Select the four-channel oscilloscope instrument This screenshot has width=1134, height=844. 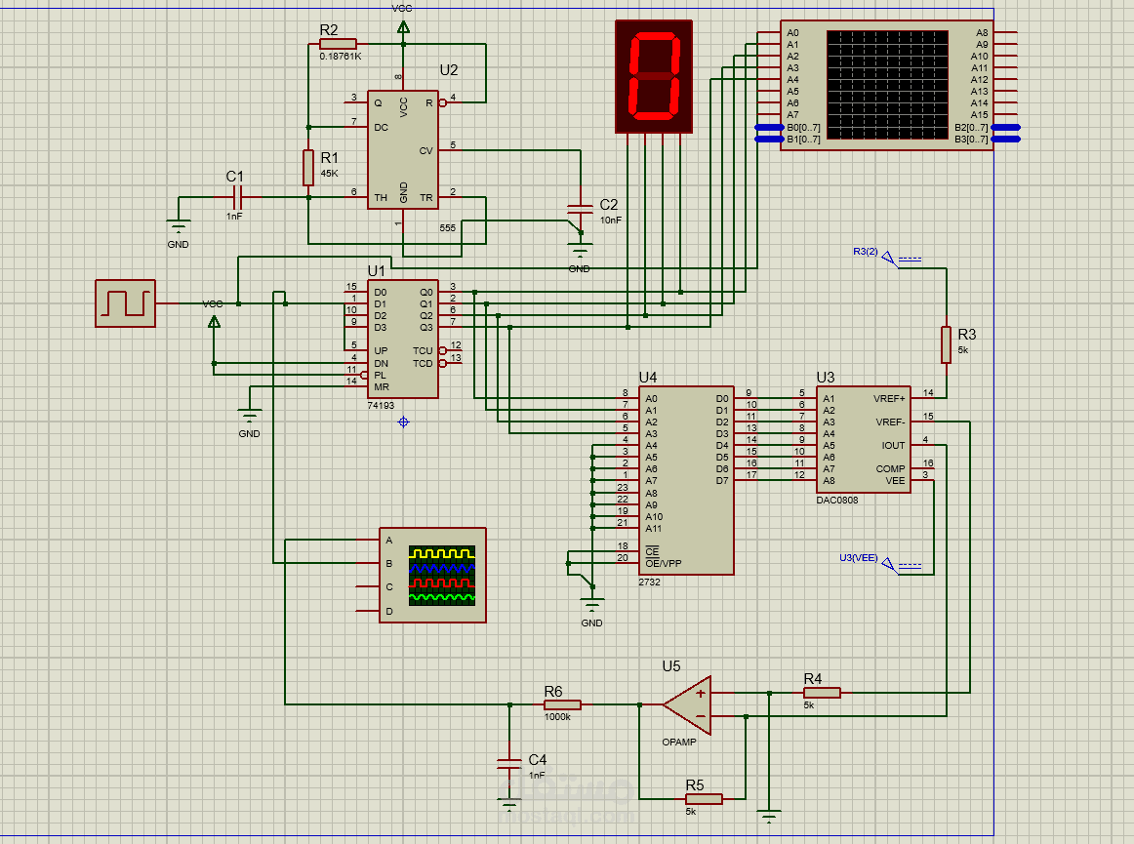[x=432, y=575]
